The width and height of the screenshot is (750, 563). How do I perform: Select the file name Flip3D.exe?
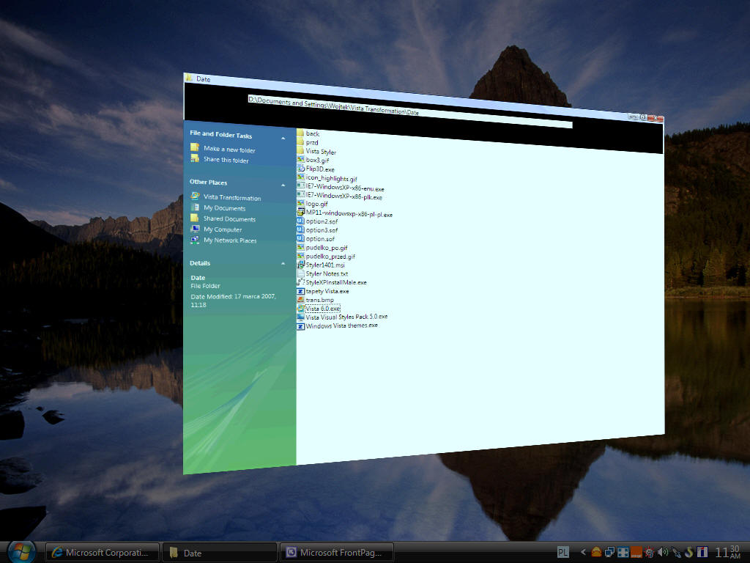320,169
